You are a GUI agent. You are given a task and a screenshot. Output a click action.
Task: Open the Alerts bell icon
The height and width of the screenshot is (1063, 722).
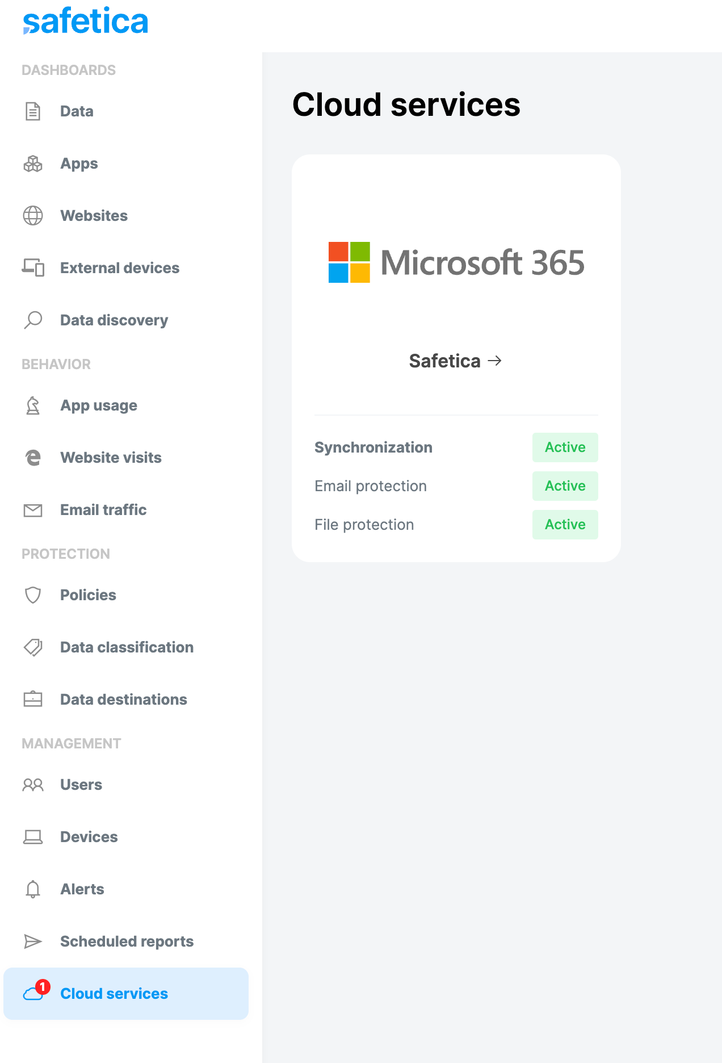coord(33,889)
